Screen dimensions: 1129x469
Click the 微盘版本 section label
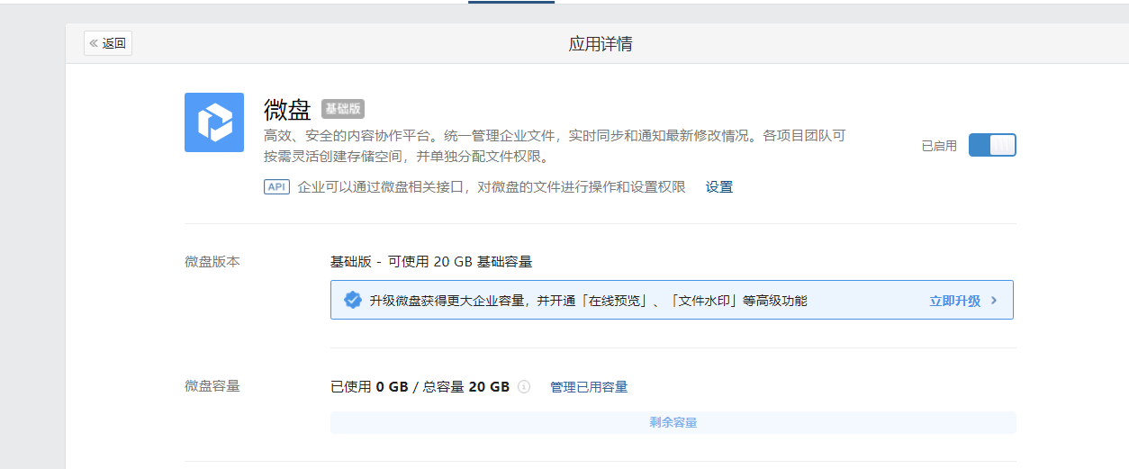click(x=212, y=262)
